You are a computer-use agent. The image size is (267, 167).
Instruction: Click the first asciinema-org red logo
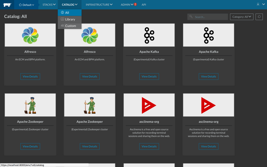tap(149, 105)
